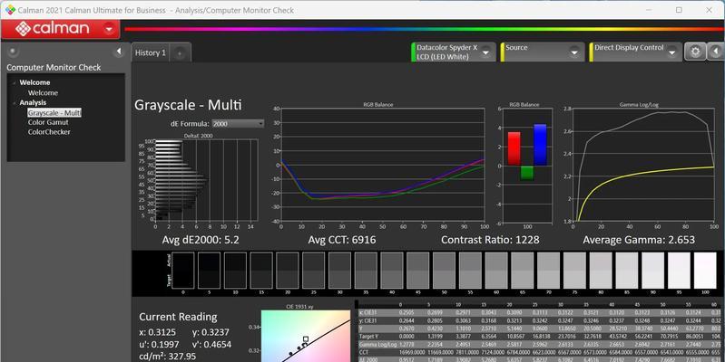Collapse the Welcome tree section
Screen dimensions: 725x362
(15, 82)
